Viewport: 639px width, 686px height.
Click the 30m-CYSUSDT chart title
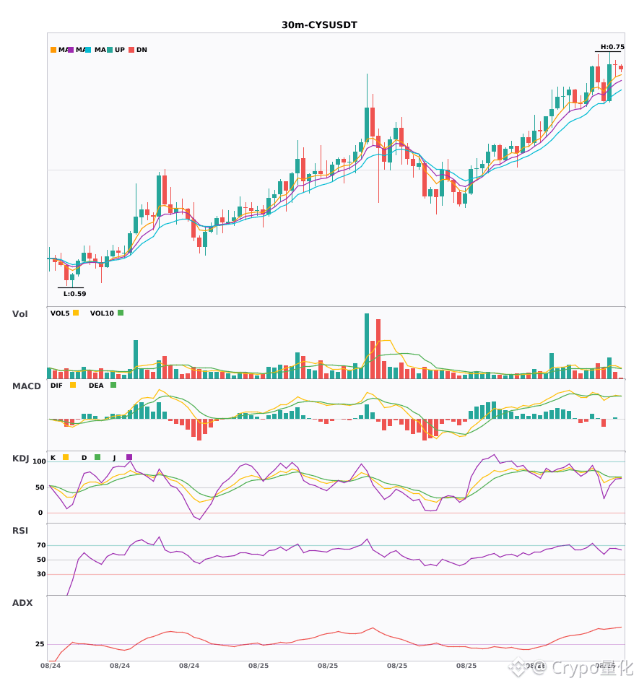[x=319, y=25]
